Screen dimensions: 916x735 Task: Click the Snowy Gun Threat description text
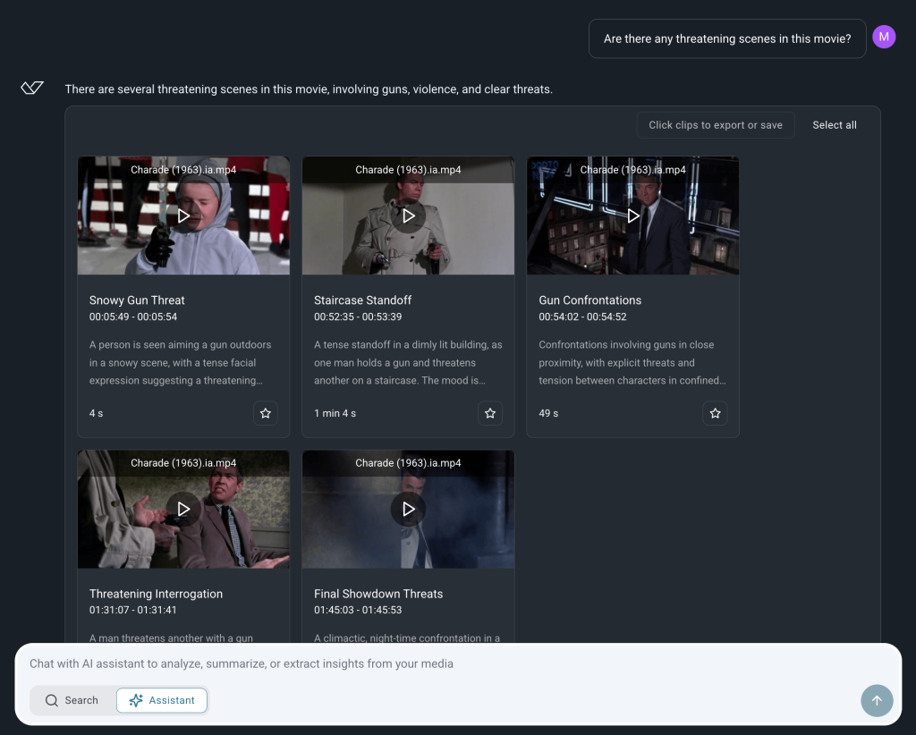(x=180, y=362)
